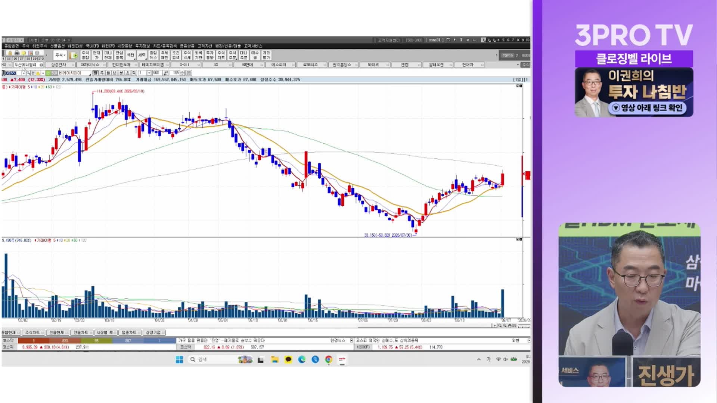Launch KakaoTalk from the Windows taskbar

point(288,359)
